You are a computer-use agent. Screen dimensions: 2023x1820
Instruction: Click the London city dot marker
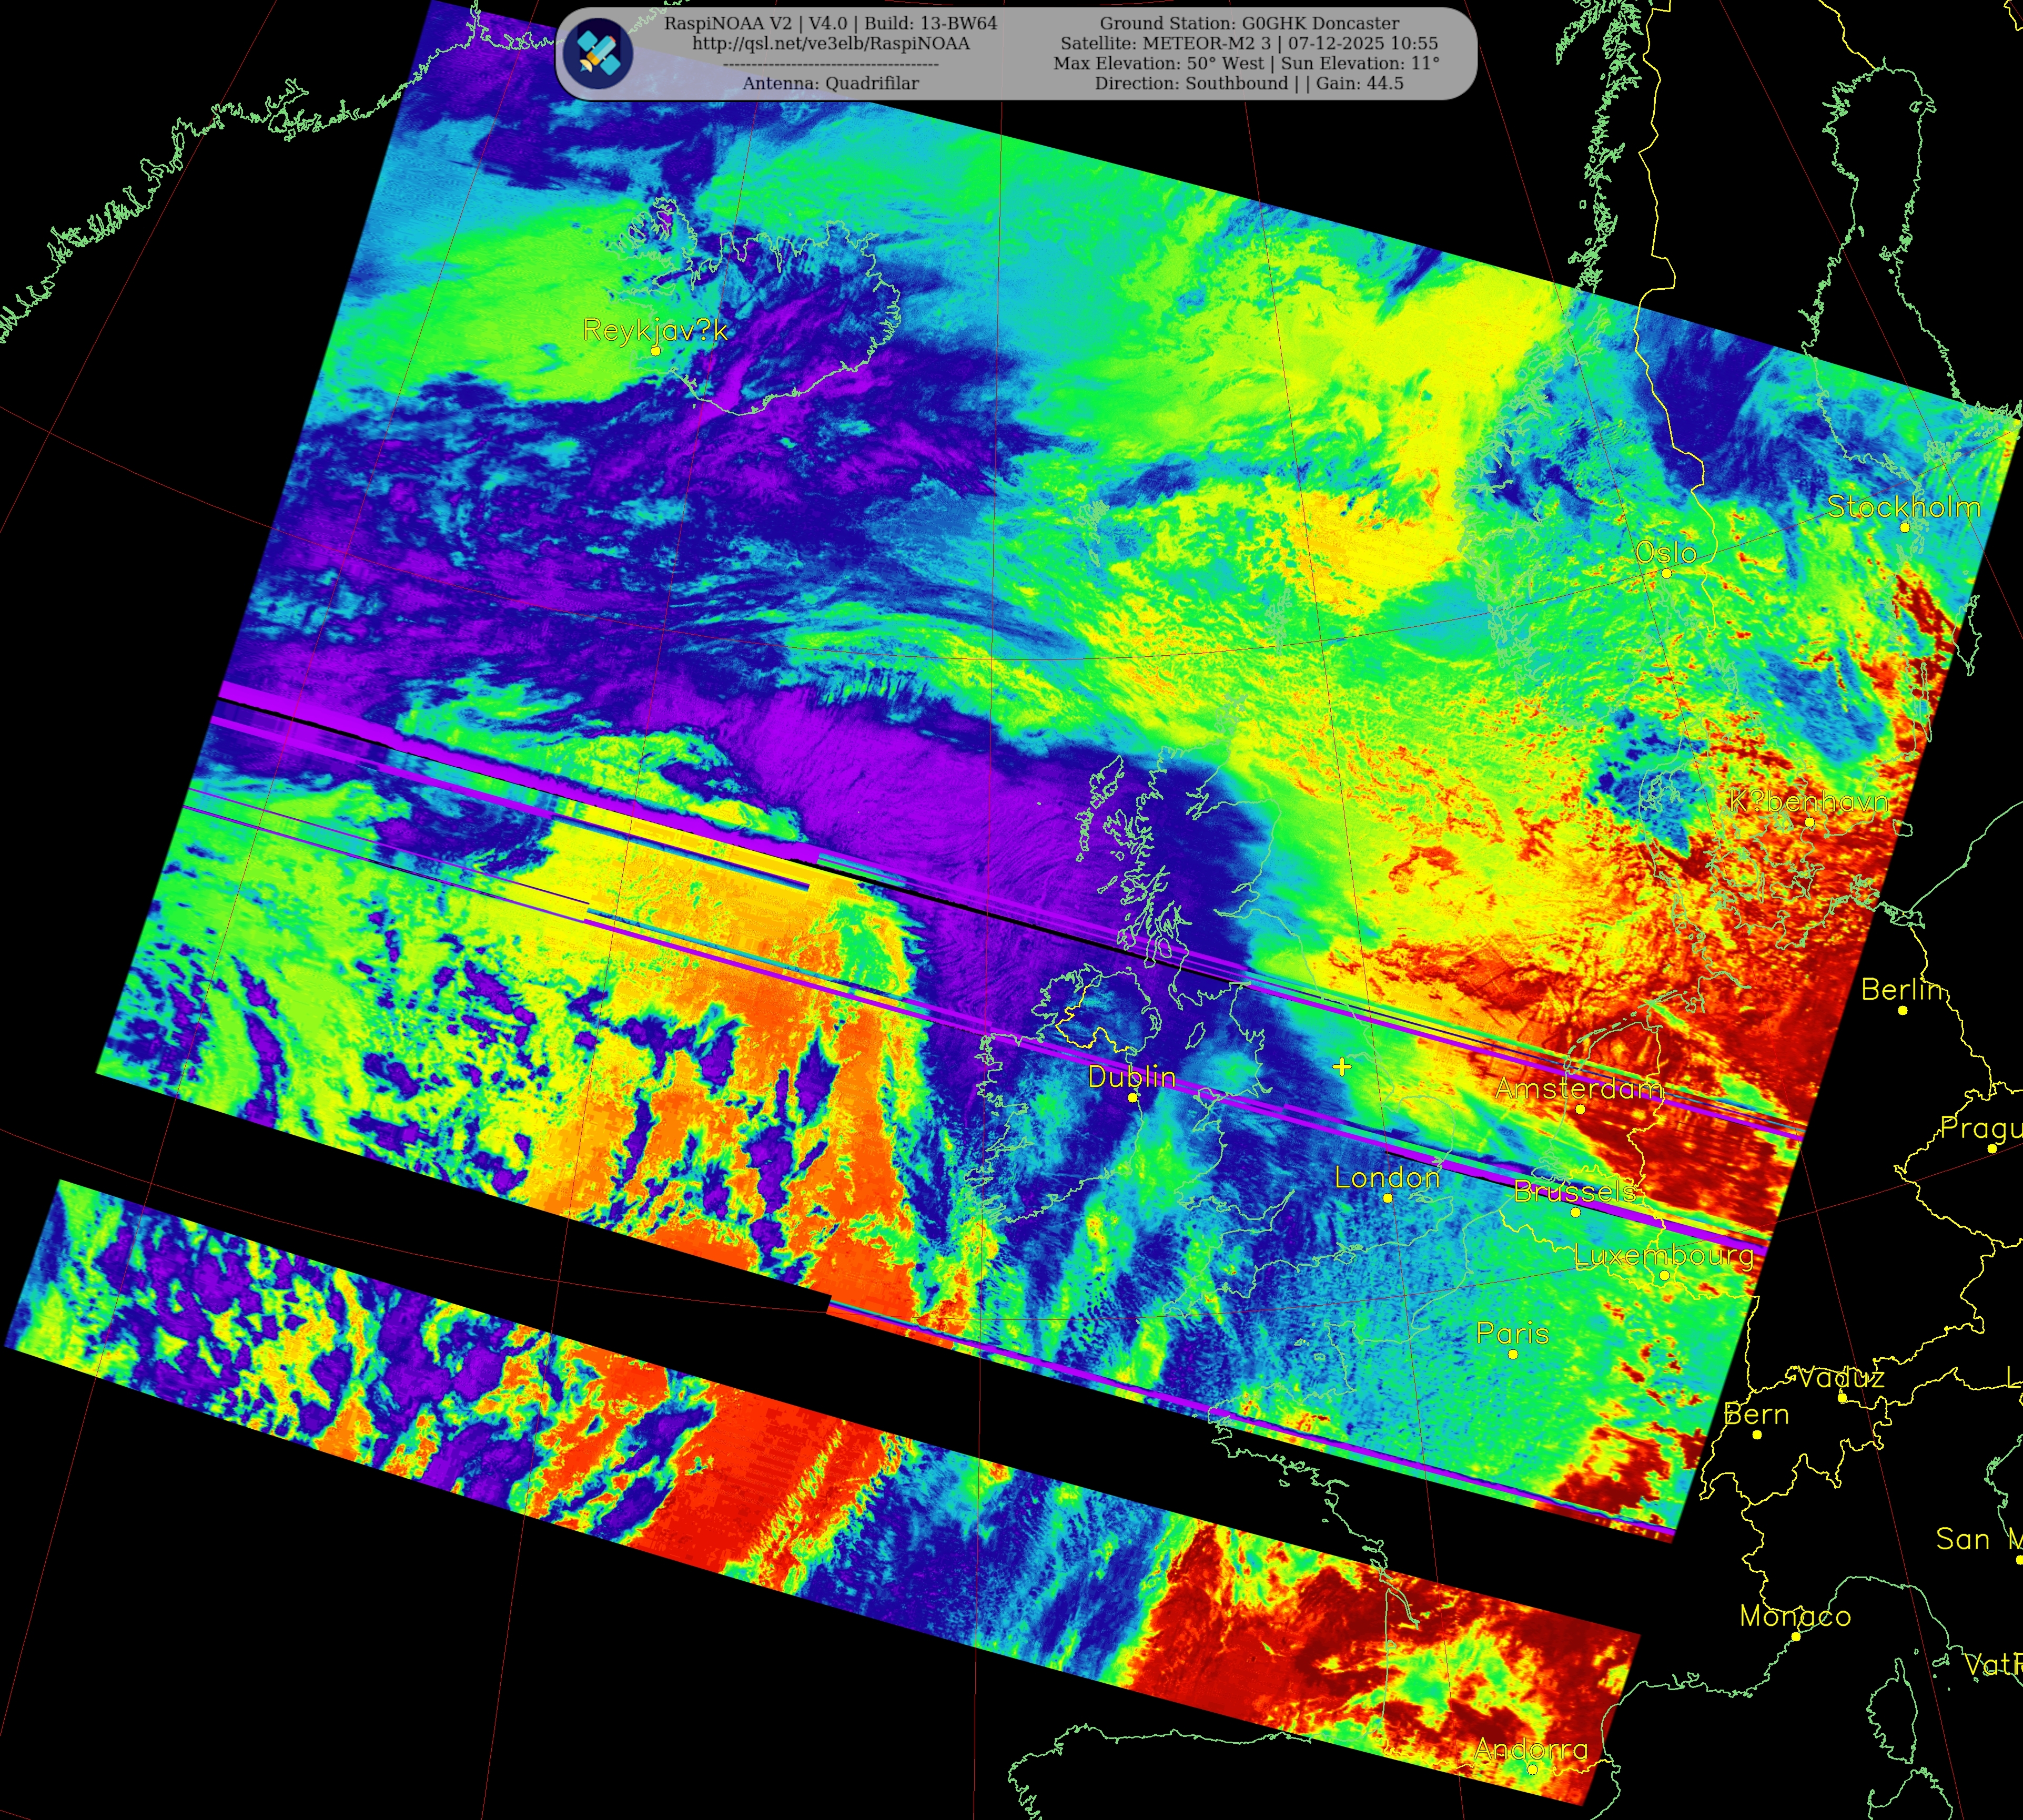[1388, 1197]
